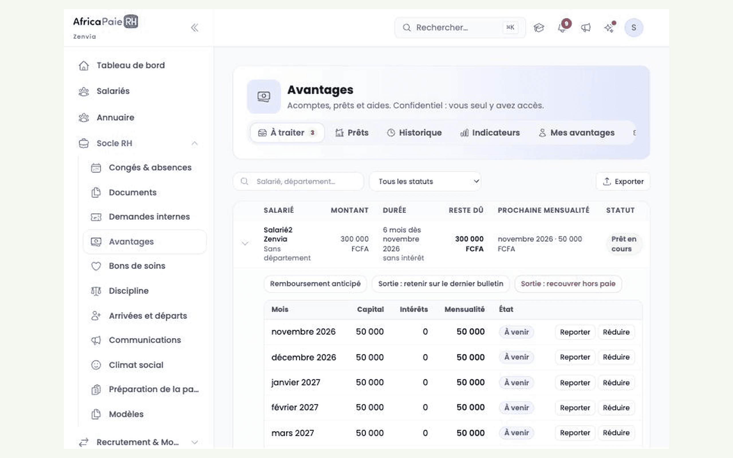
Task: Open Annuaire in the sidebar
Action: (106, 118)
